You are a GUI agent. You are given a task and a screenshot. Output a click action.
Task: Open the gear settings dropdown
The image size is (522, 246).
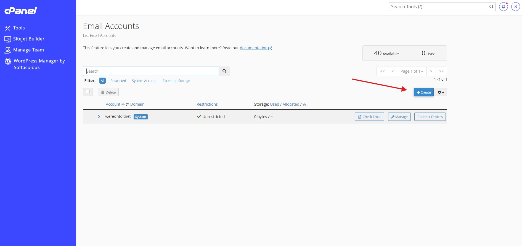(441, 92)
